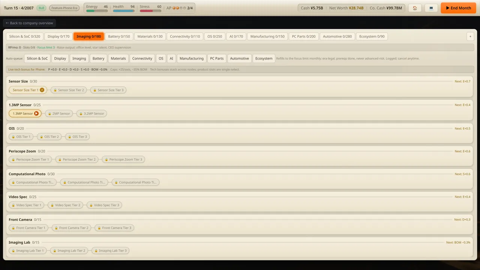This screenshot has width=480, height=270.
Task: Toggle auto-queue for Silicon & SoC
Action: tap(37, 58)
